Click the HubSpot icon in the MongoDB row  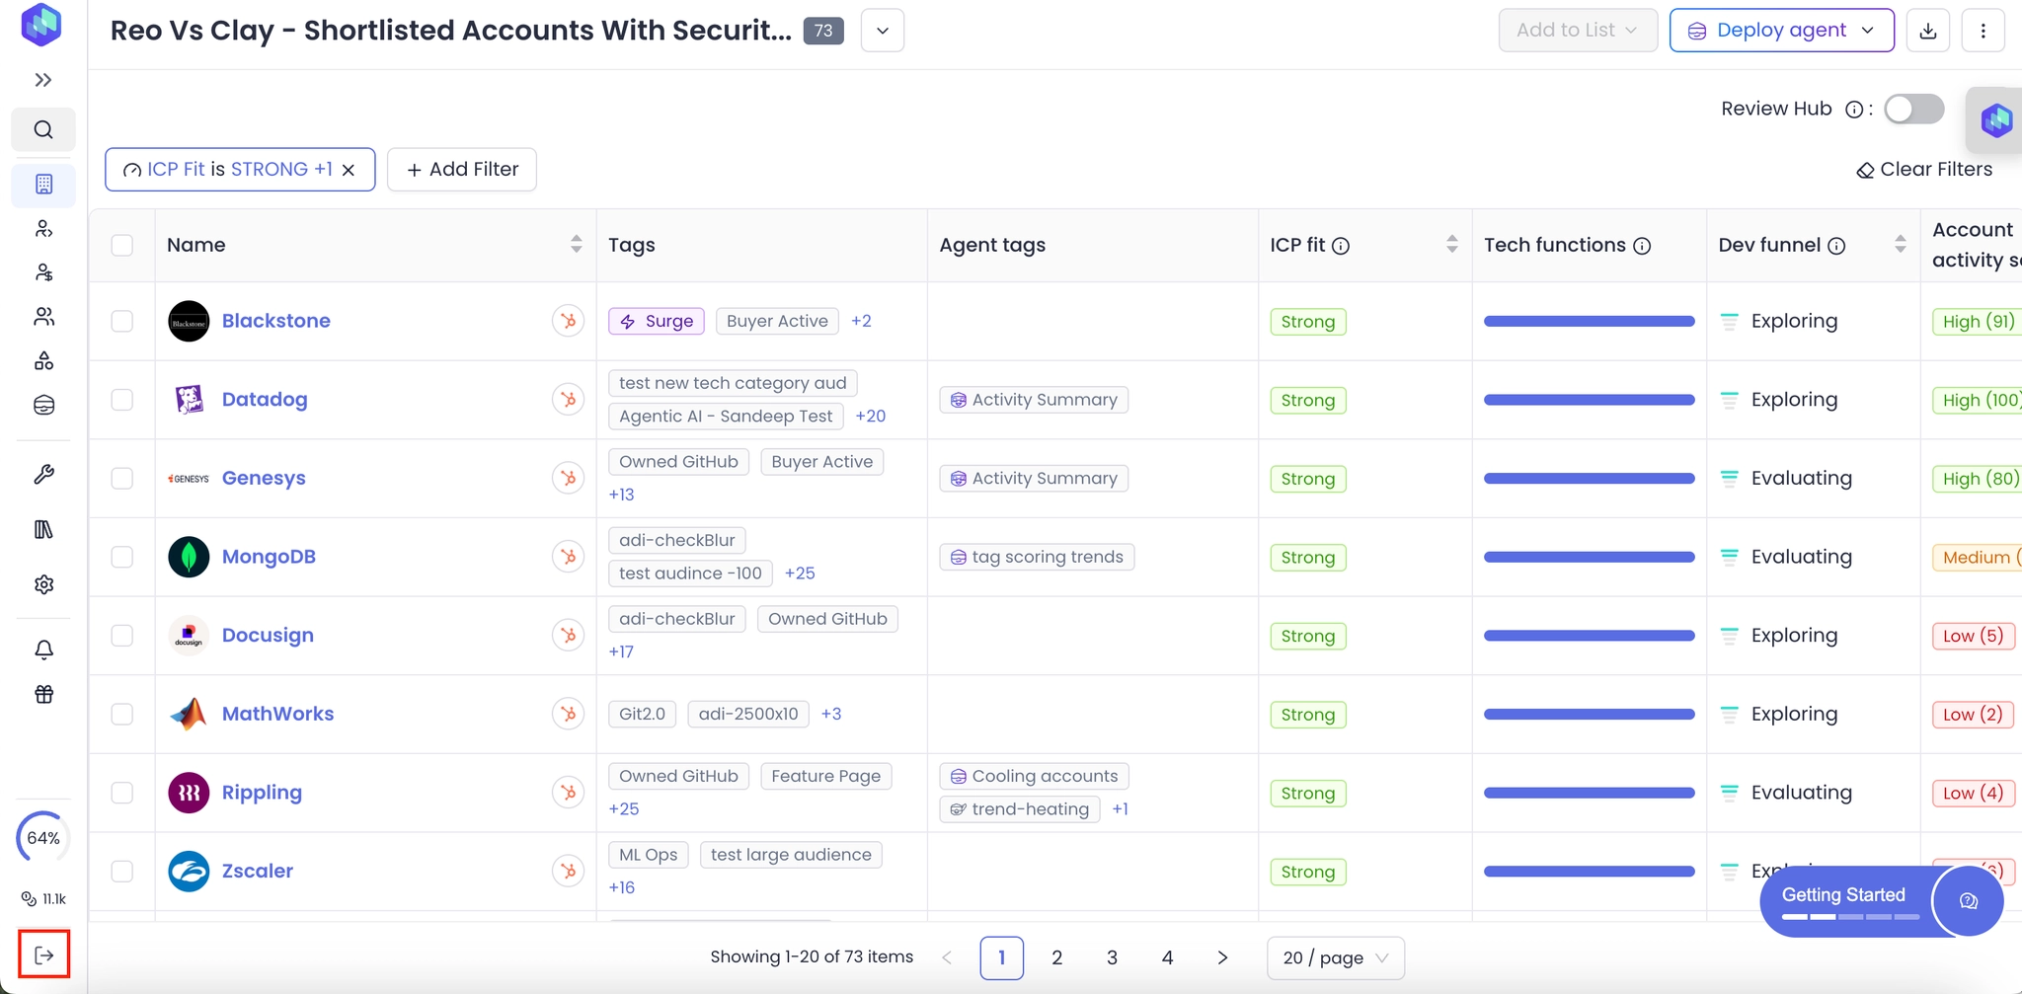pos(568,557)
